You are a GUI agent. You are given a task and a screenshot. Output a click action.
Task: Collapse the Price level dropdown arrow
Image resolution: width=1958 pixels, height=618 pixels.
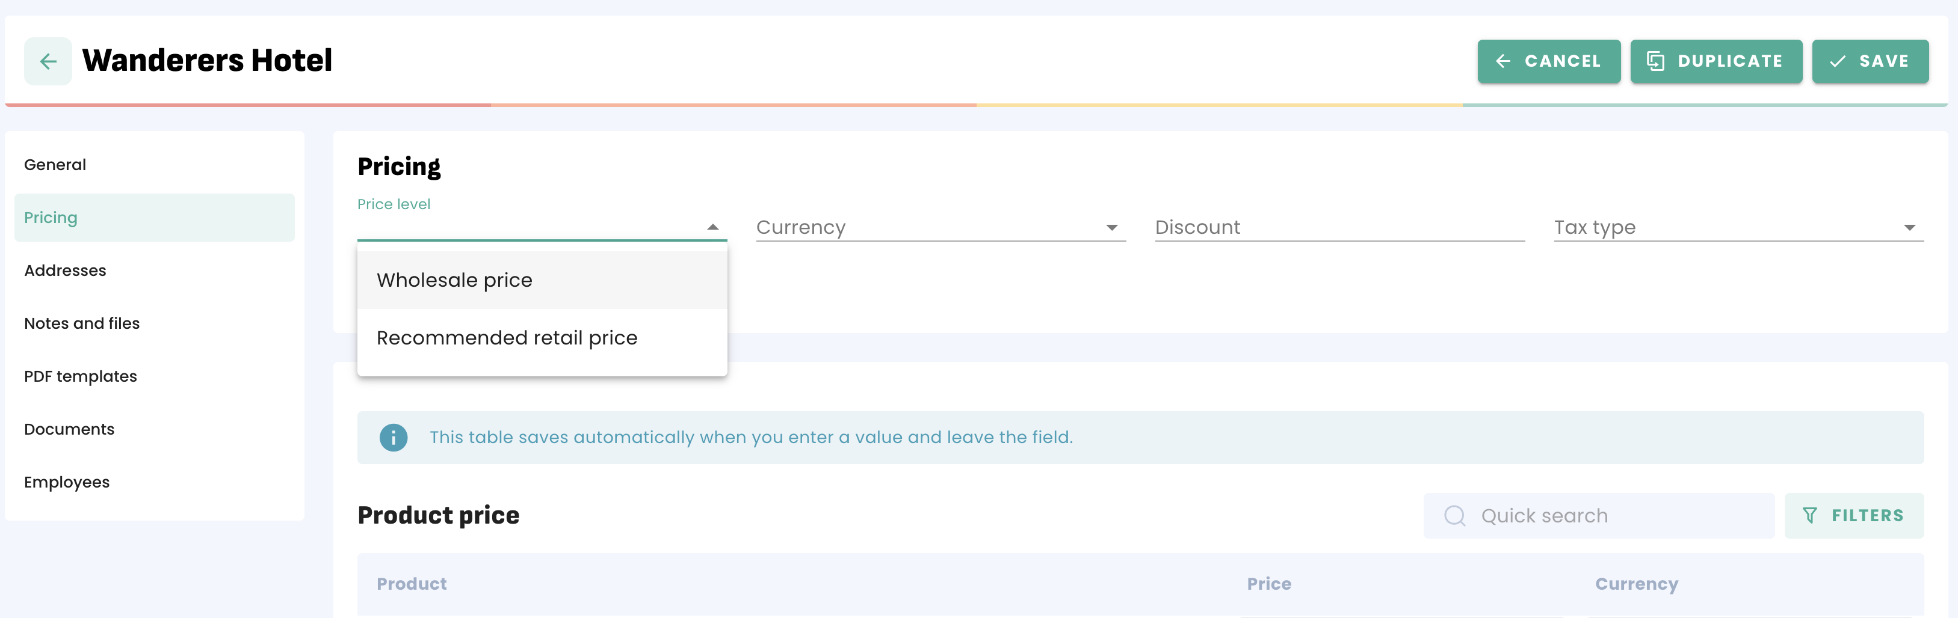712,227
